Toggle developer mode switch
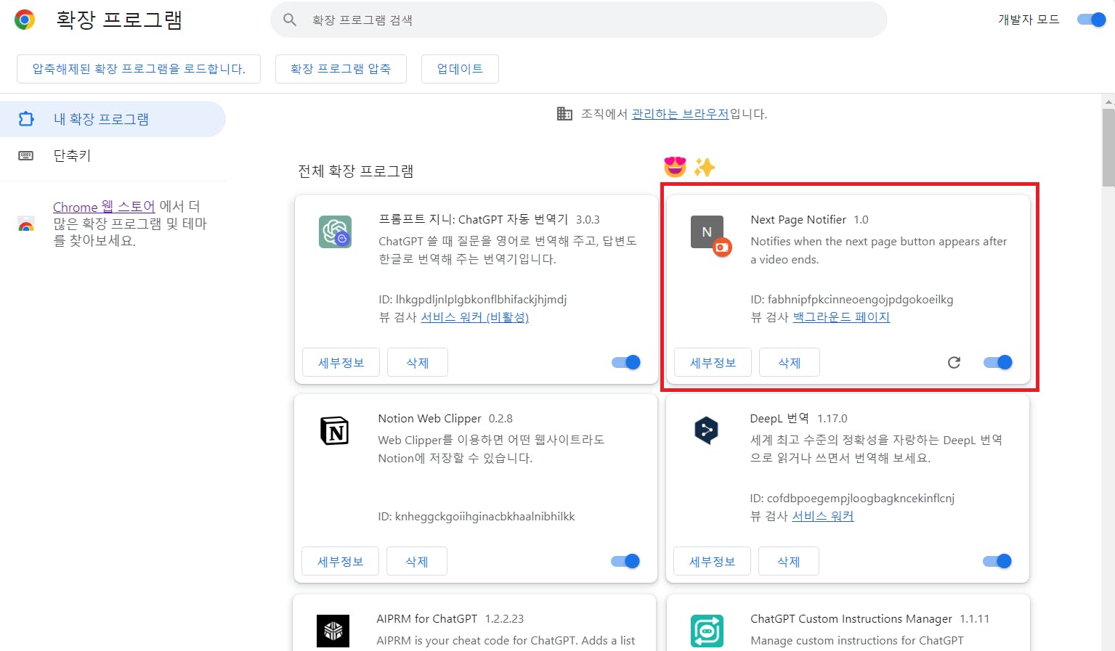Image resolution: width=1115 pixels, height=651 pixels. coord(1091,20)
